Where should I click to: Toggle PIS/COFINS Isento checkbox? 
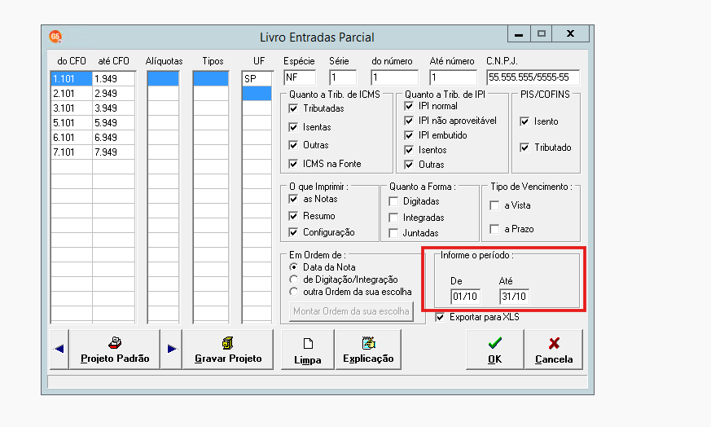(524, 121)
